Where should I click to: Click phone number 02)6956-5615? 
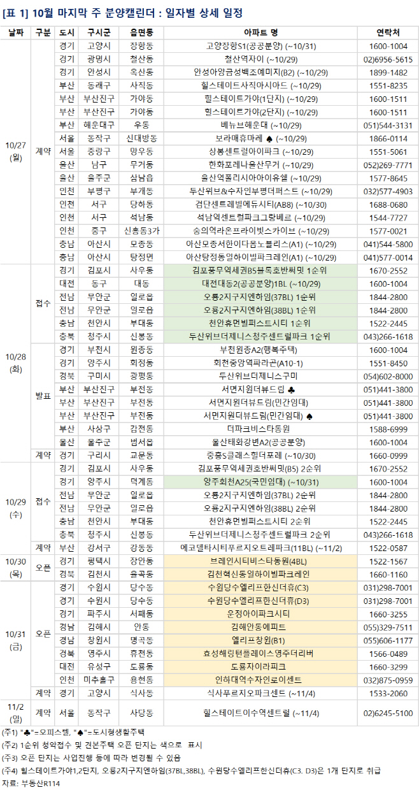click(388, 59)
